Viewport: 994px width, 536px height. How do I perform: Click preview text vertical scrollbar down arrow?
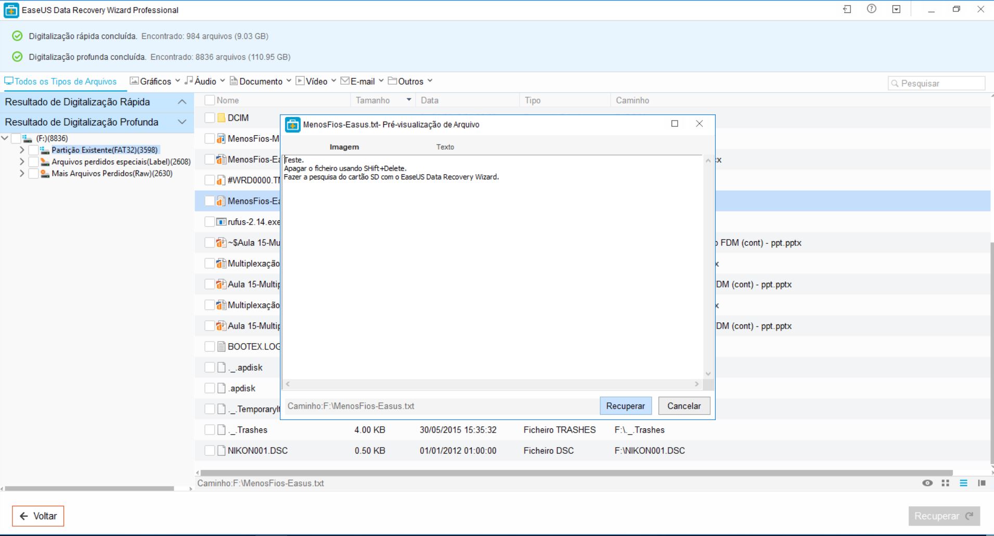click(708, 374)
